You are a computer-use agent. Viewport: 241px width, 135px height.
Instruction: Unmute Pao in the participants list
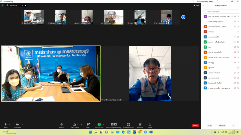(x=235, y=47)
